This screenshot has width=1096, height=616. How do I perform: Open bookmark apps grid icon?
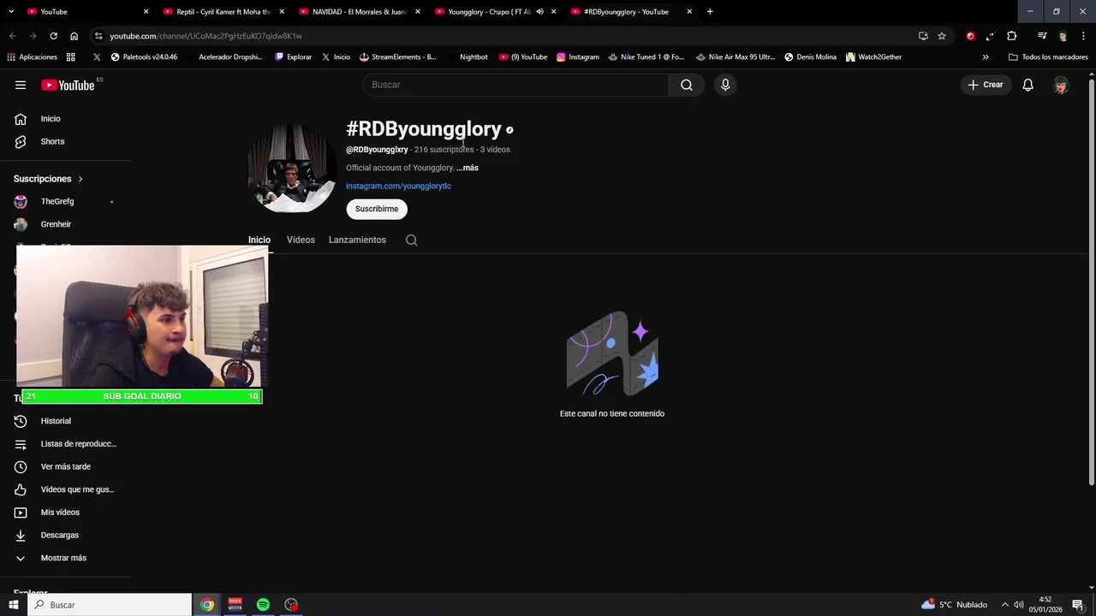click(x=71, y=57)
